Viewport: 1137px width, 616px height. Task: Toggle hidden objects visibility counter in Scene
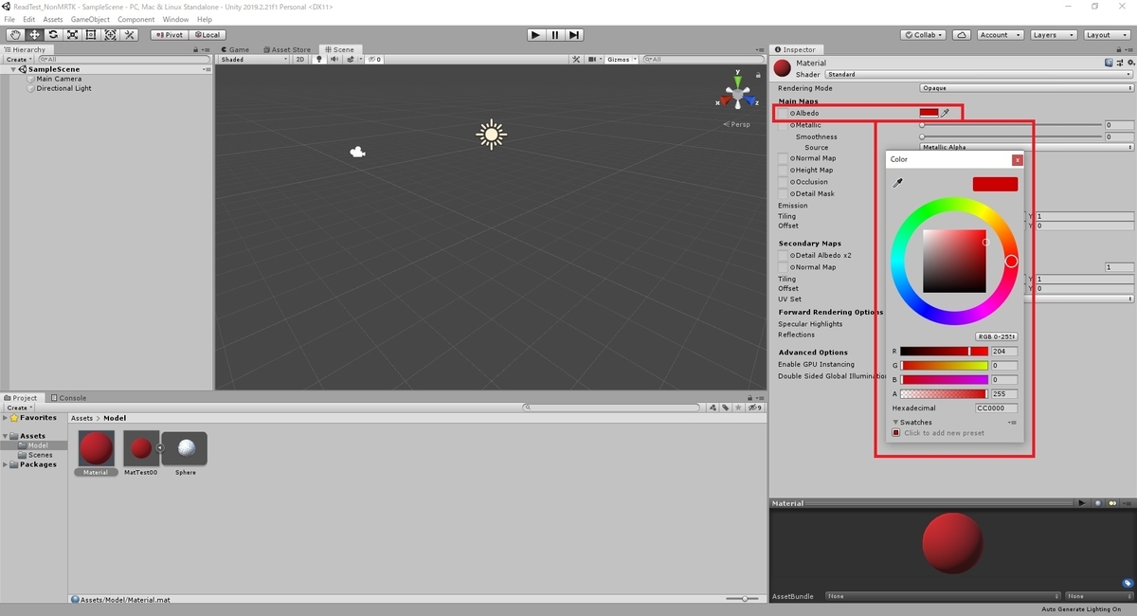(x=374, y=59)
